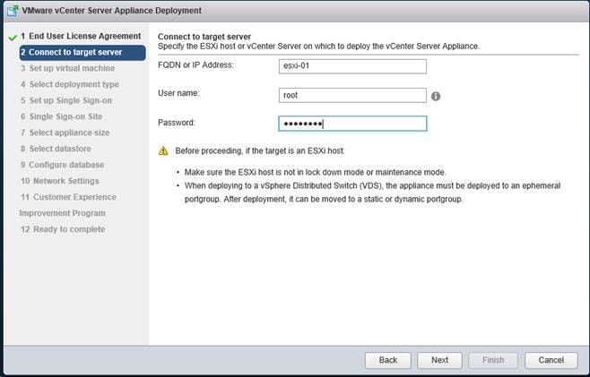Click the yellow warning triangle icon
Screen dimensions: 590x377
[x=163, y=150]
